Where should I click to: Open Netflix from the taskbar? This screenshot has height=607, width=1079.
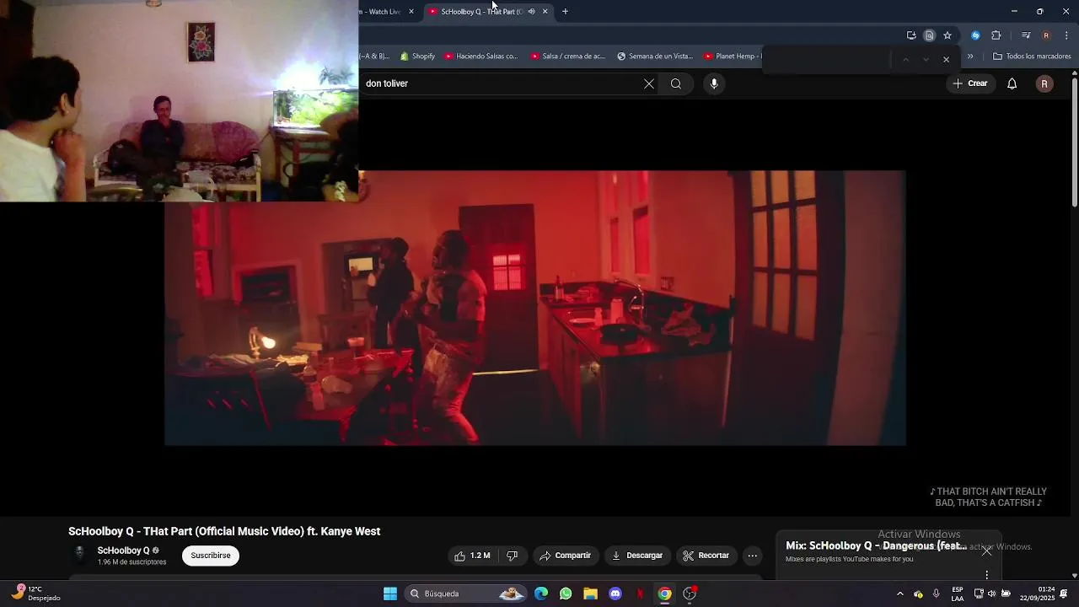click(x=640, y=594)
